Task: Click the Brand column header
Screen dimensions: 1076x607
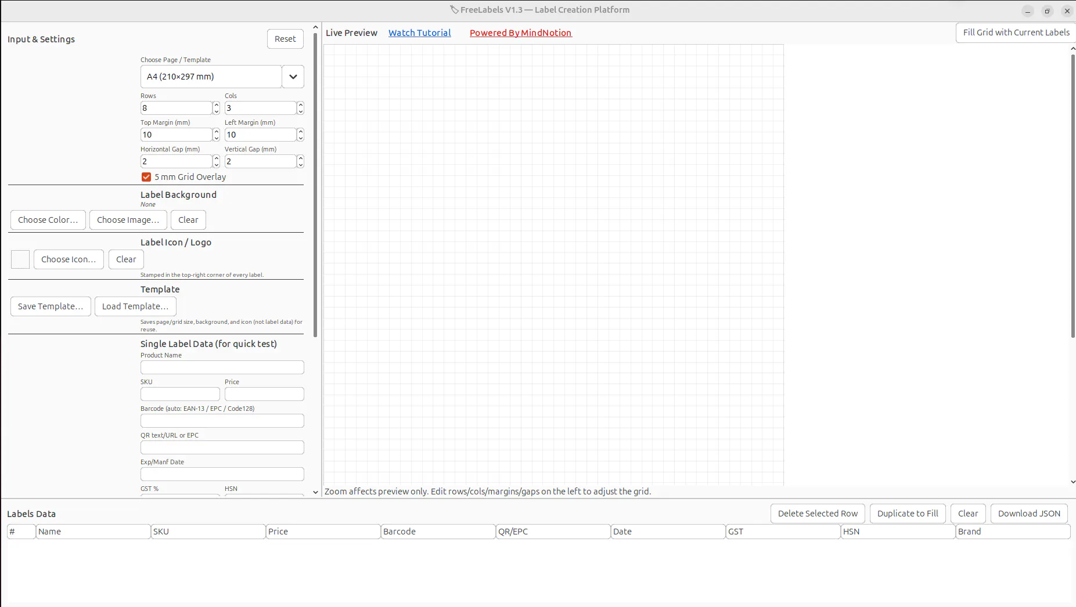Action: [1013, 532]
